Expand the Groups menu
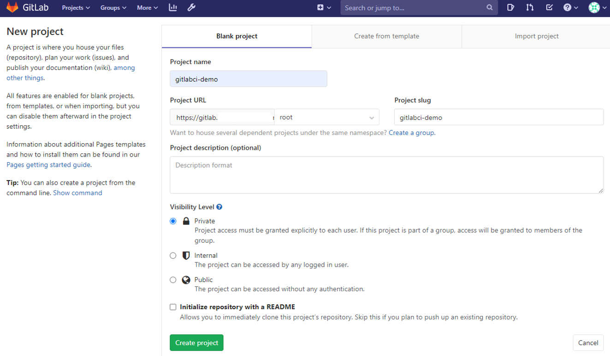This screenshot has width=610, height=356. 113,7
